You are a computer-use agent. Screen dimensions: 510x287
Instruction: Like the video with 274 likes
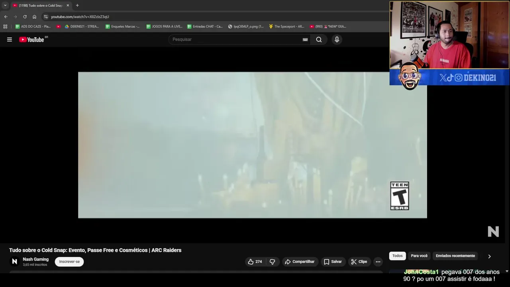(255, 261)
